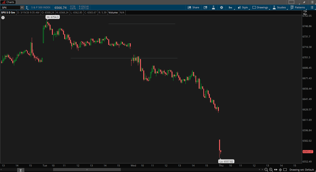Click the C: 6565.67 close value
The width and height of the screenshot is (316, 172).
(90, 12)
